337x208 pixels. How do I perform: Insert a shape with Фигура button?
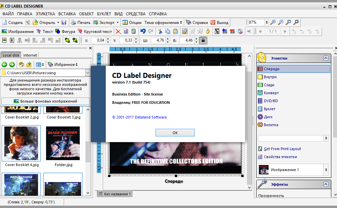65,32
